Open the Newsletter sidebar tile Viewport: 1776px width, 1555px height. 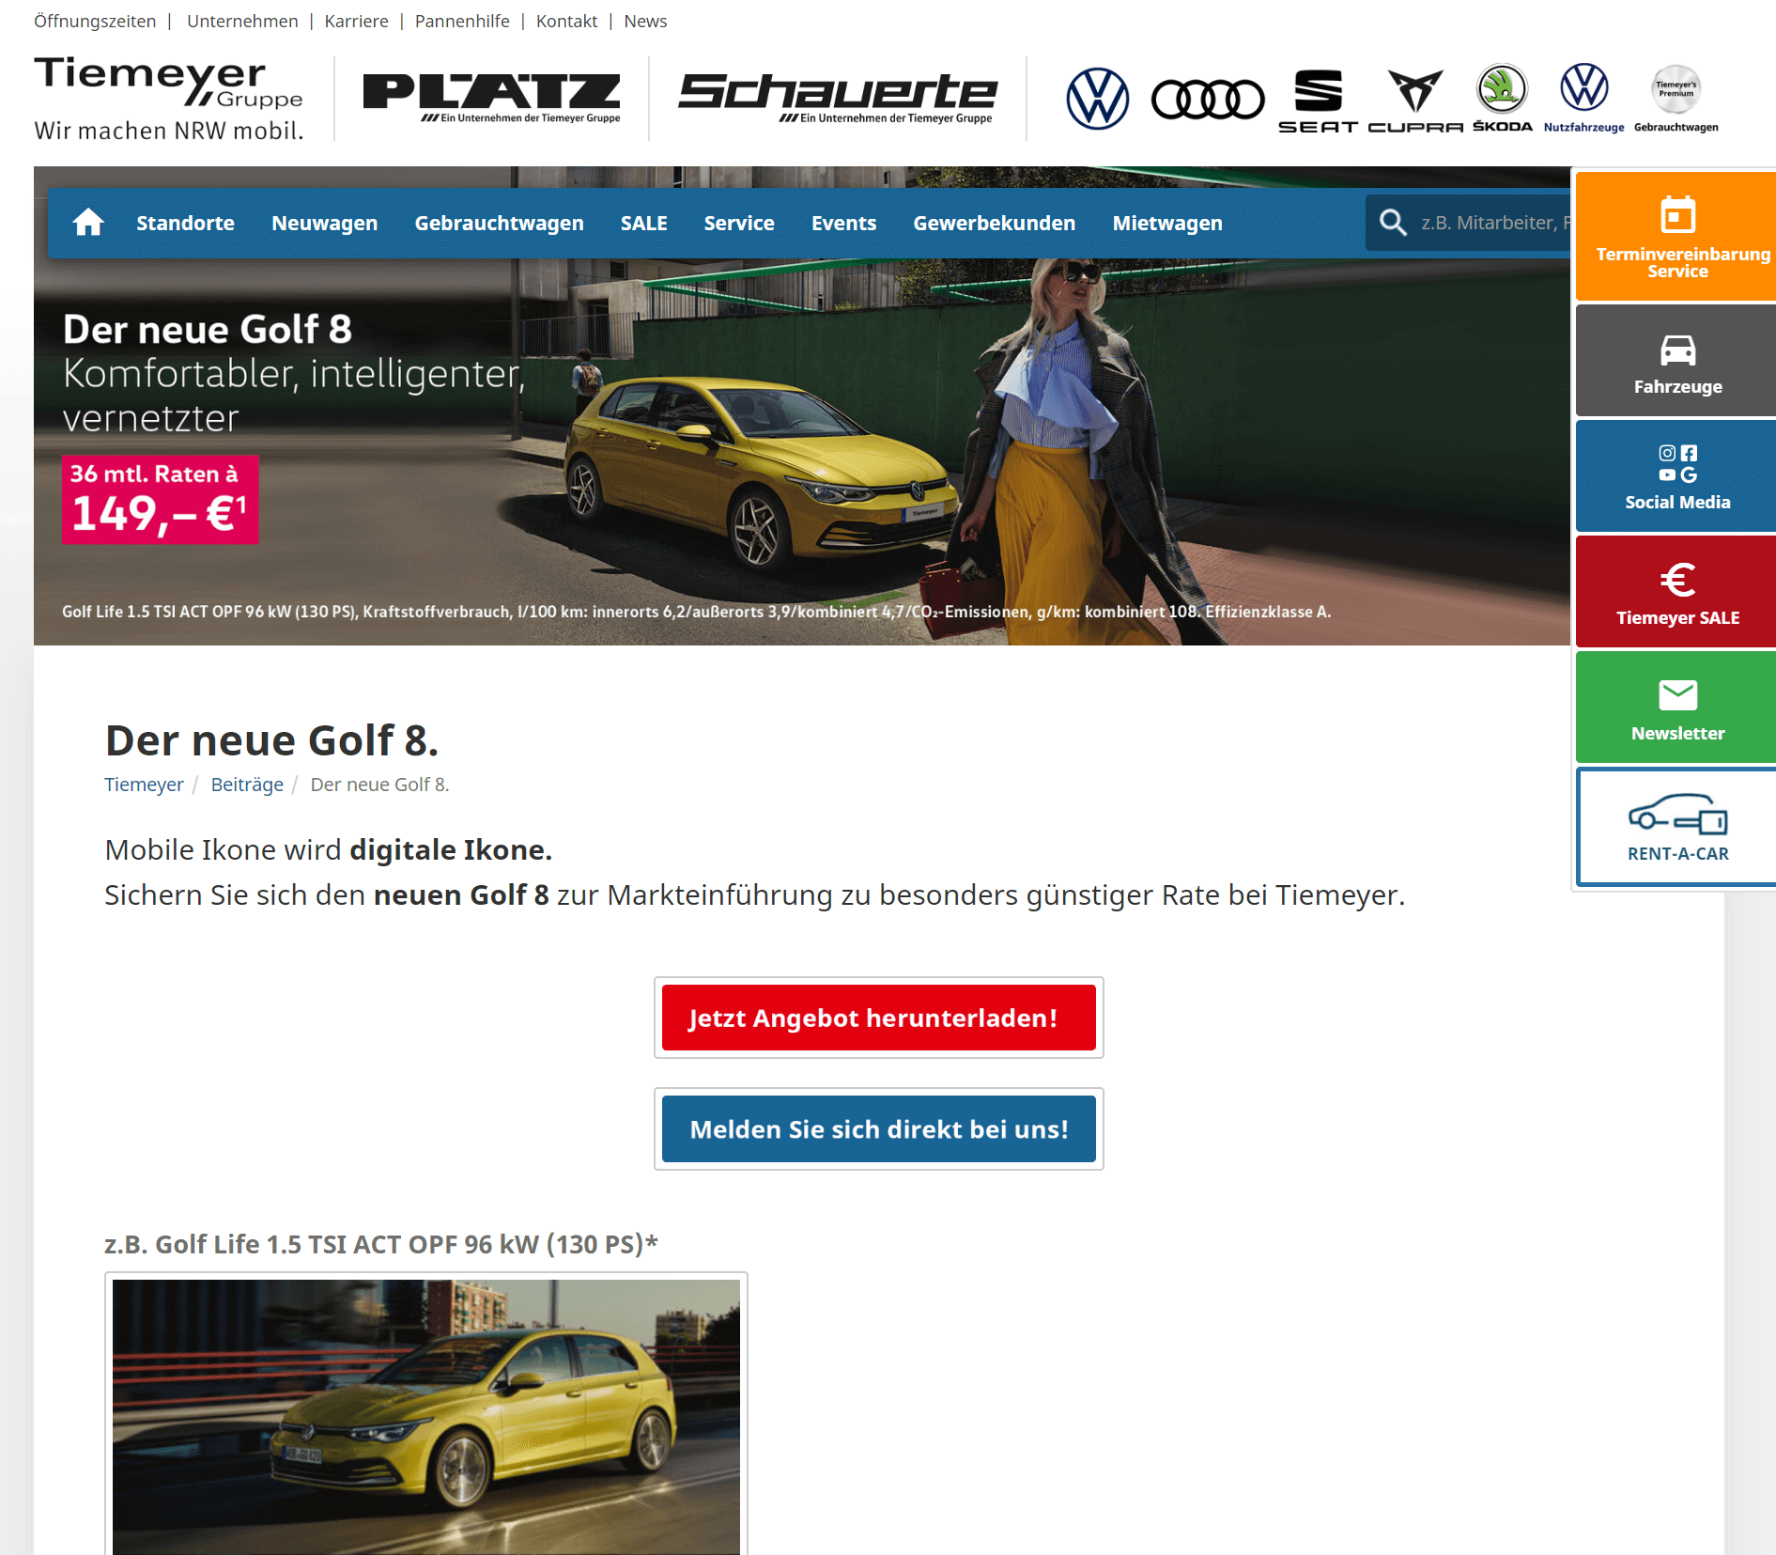[x=1676, y=708]
